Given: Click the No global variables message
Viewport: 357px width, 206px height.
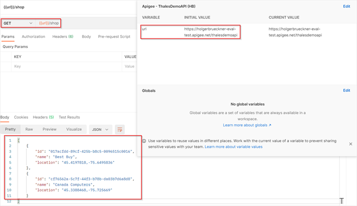Looking at the screenshot, I should tap(247, 104).
